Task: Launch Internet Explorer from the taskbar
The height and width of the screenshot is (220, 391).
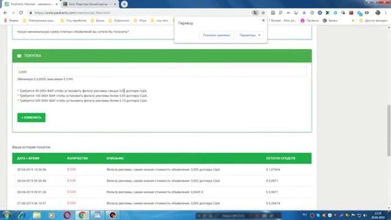Action: tap(22, 215)
